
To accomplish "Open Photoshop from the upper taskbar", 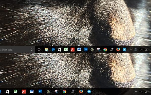I will click(86, 49).
